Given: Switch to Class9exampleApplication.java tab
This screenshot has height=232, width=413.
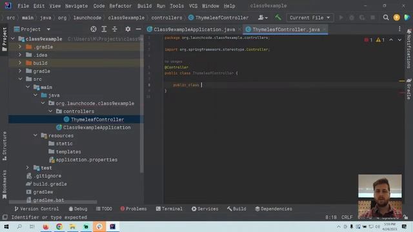Looking at the screenshot, I should (194, 30).
